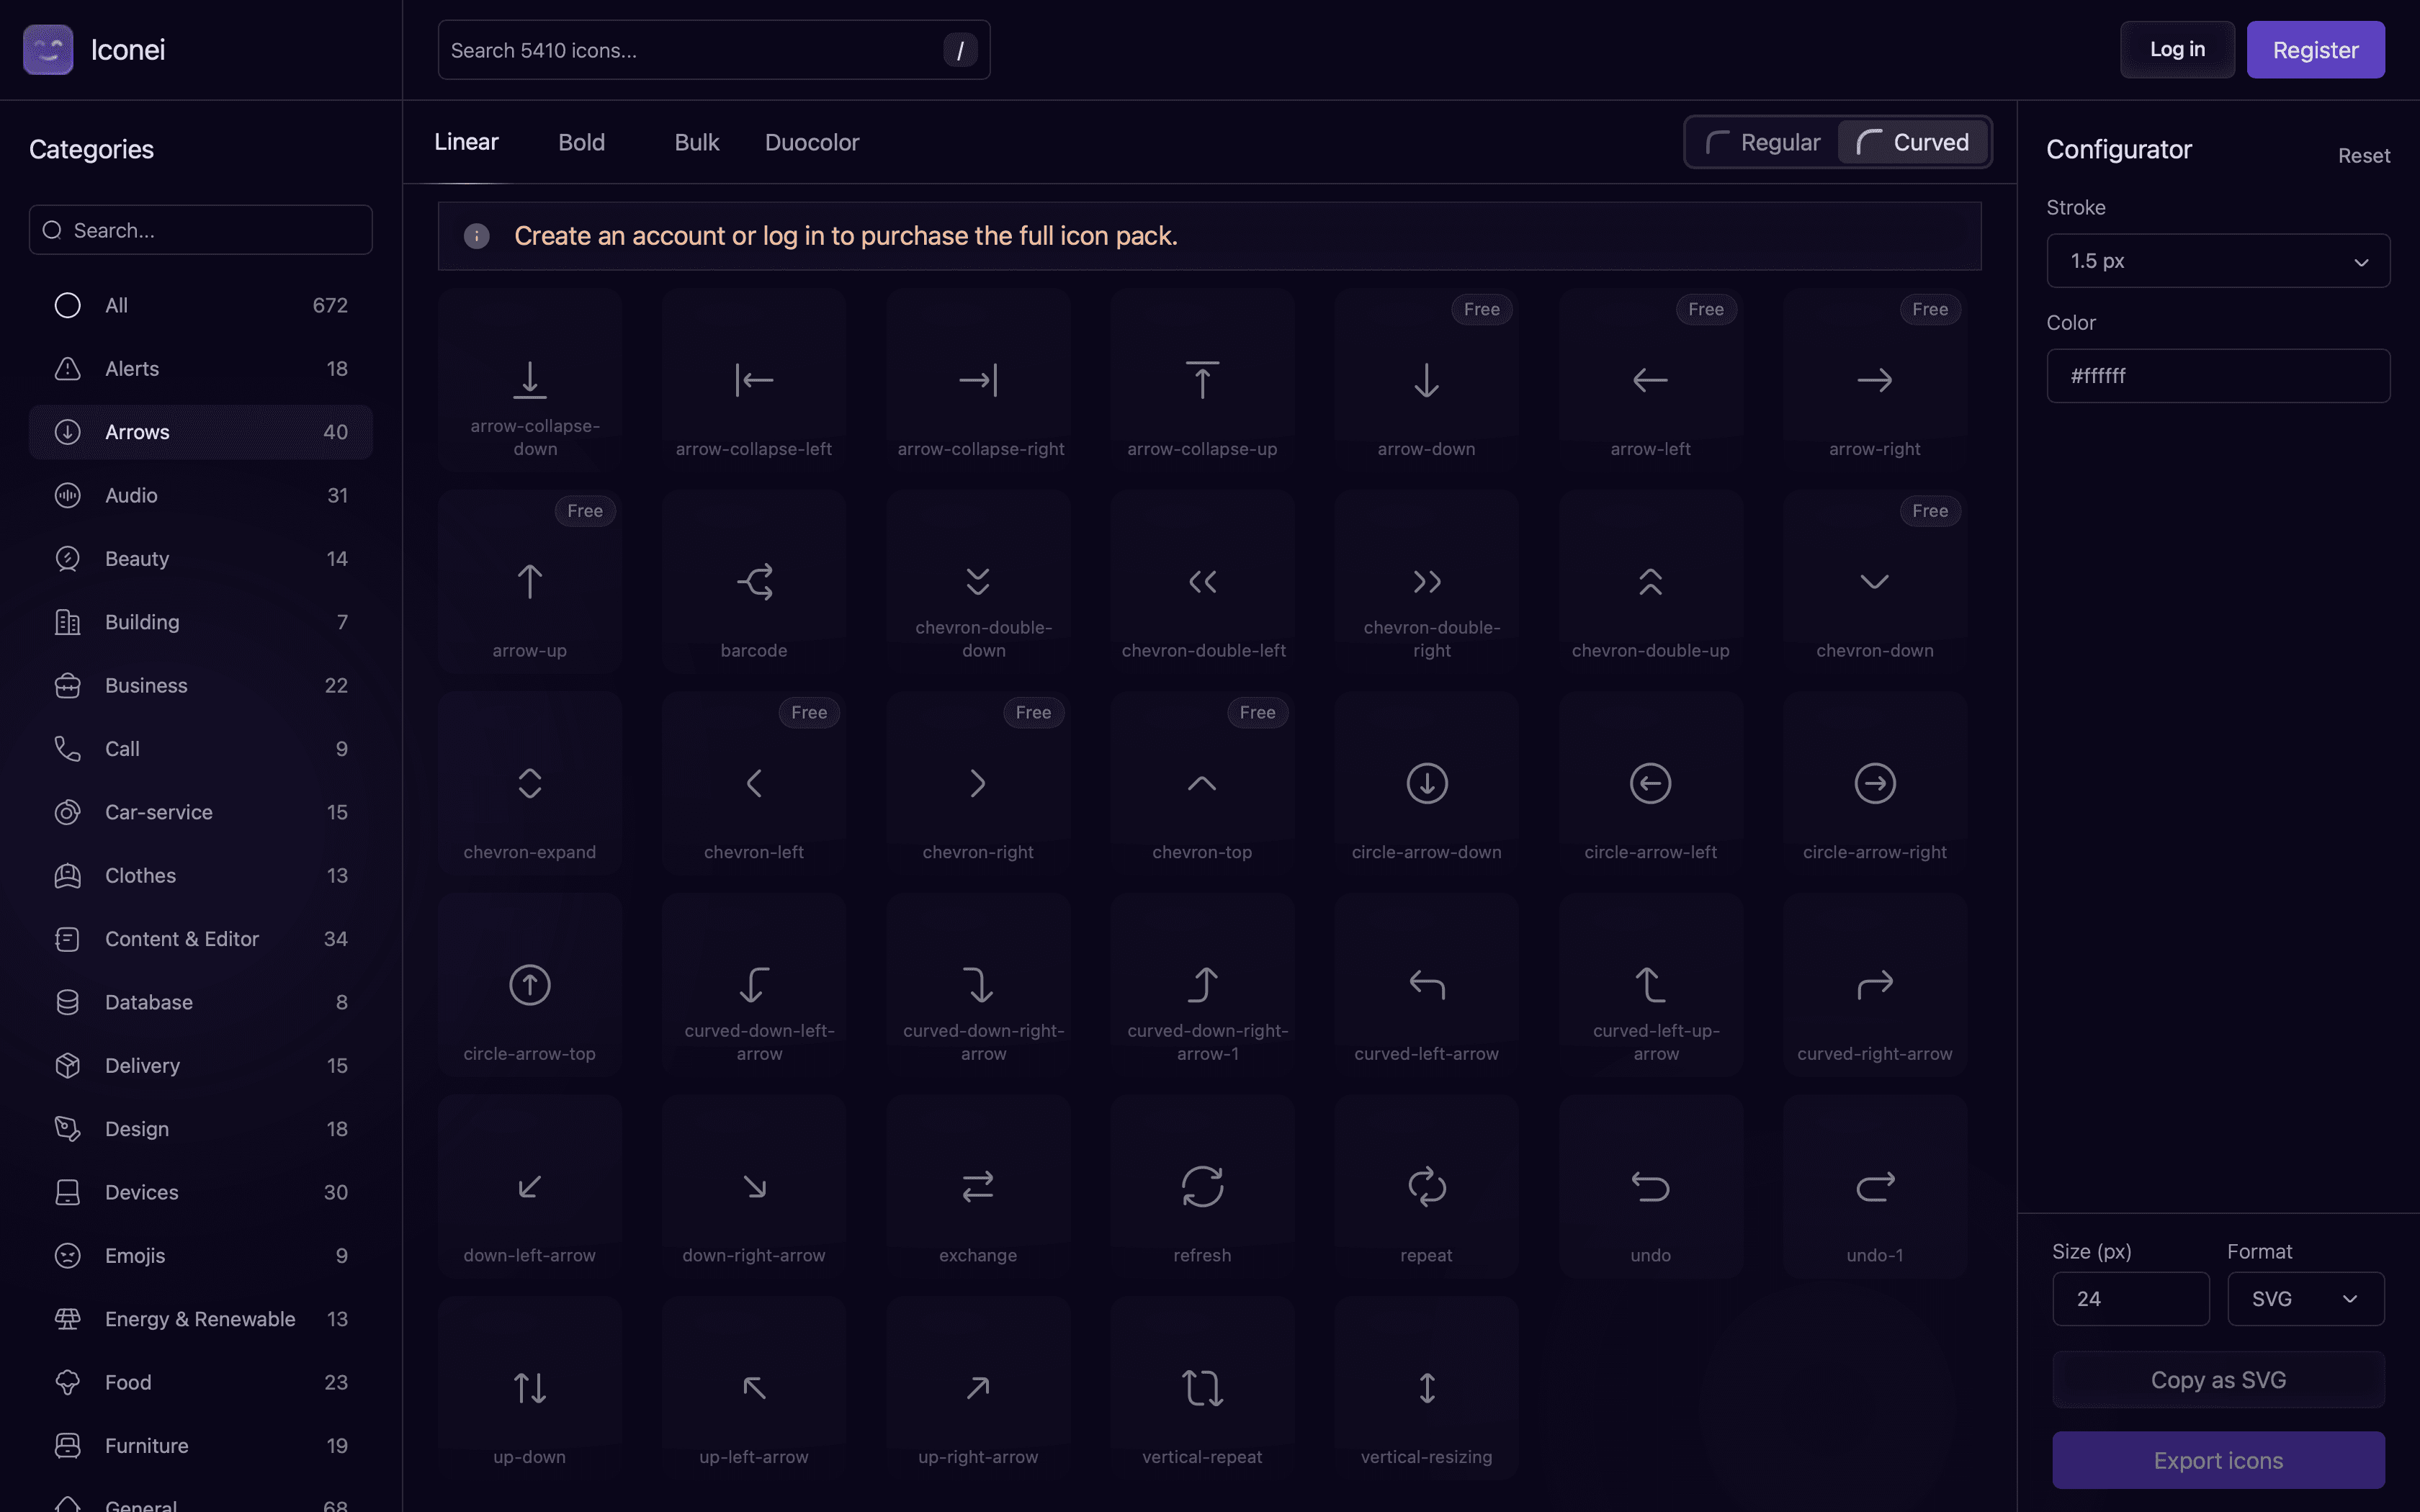Viewport: 2420px width, 1512px height.
Task: Choose the free arrow-up icon
Action: coord(530,581)
